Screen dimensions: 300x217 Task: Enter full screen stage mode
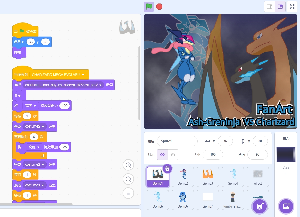click(292, 7)
